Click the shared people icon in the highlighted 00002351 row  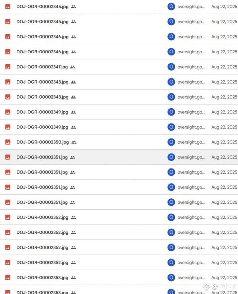point(72,157)
